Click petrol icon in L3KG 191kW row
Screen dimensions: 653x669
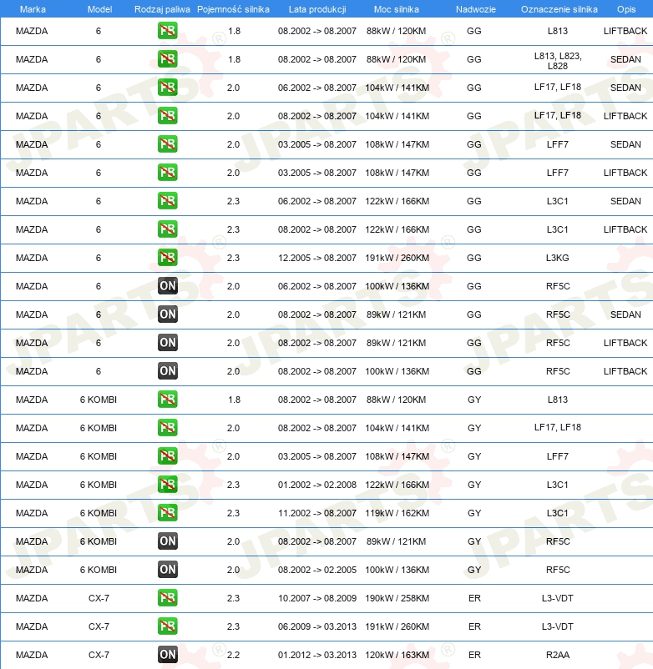point(167,258)
